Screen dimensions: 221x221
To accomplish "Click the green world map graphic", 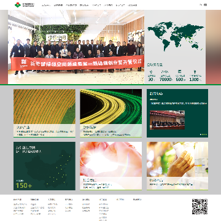I will [176, 36].
